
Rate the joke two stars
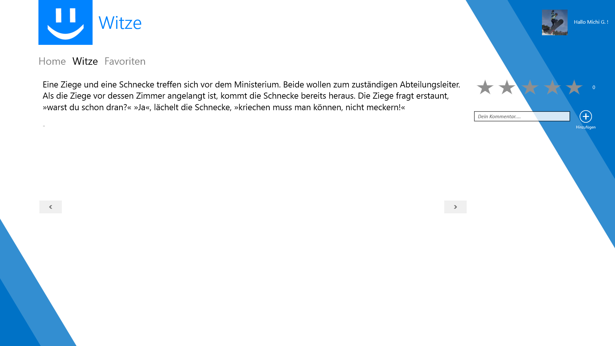coord(507,87)
